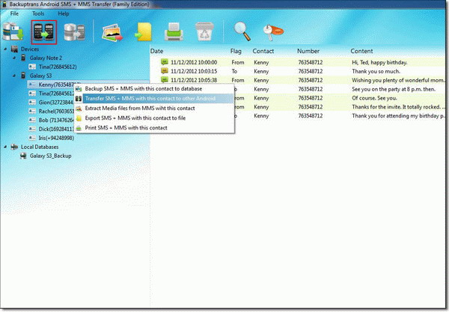Click date 11/12/2012 10:00:00
This screenshot has height=312, width=449.
pyautogui.click(x=194, y=62)
